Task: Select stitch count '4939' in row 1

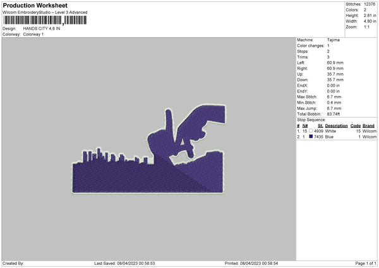Action: pos(318,131)
